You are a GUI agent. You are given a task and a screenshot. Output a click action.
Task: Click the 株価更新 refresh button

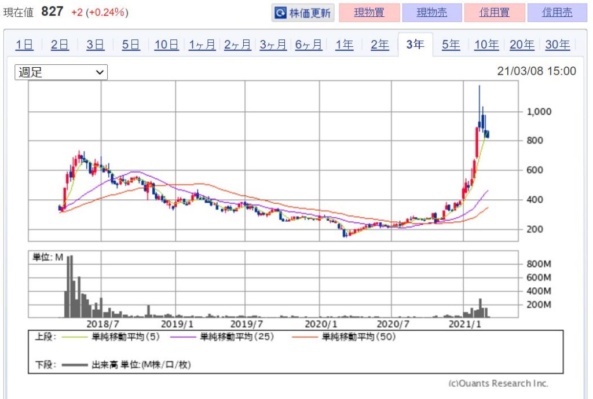[303, 13]
